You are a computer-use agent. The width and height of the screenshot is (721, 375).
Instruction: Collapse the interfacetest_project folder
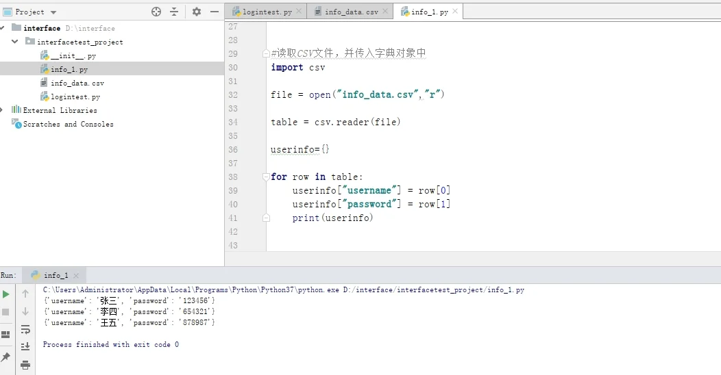click(x=14, y=42)
